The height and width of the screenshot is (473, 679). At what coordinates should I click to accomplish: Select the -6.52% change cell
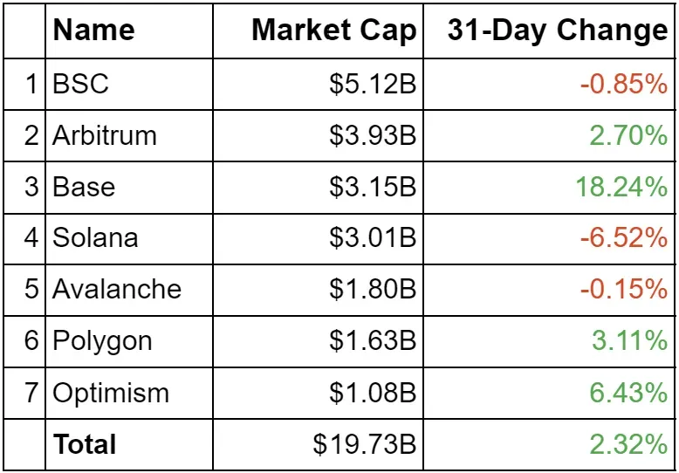[x=624, y=237]
